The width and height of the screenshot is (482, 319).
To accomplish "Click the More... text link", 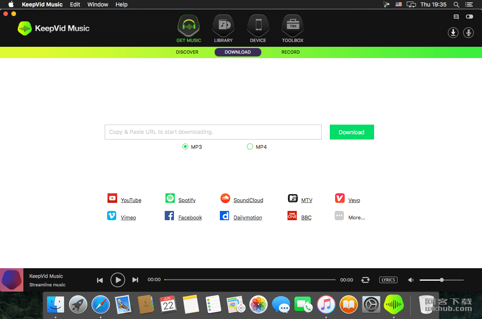I will pyautogui.click(x=357, y=217).
